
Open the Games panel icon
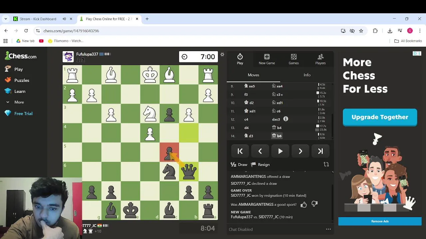294,59
